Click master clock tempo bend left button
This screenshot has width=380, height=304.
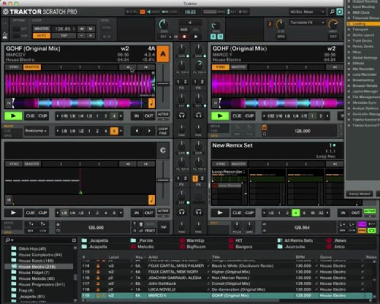81,29
